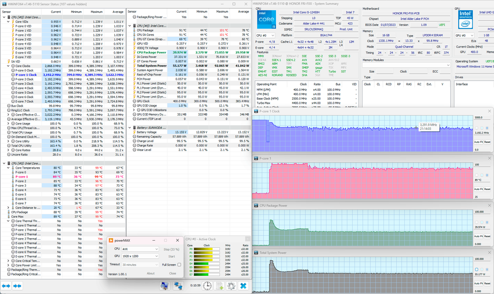Select the P-core 0 Clock sensor row
The height and width of the screenshot is (294, 494).
coord(25,70)
